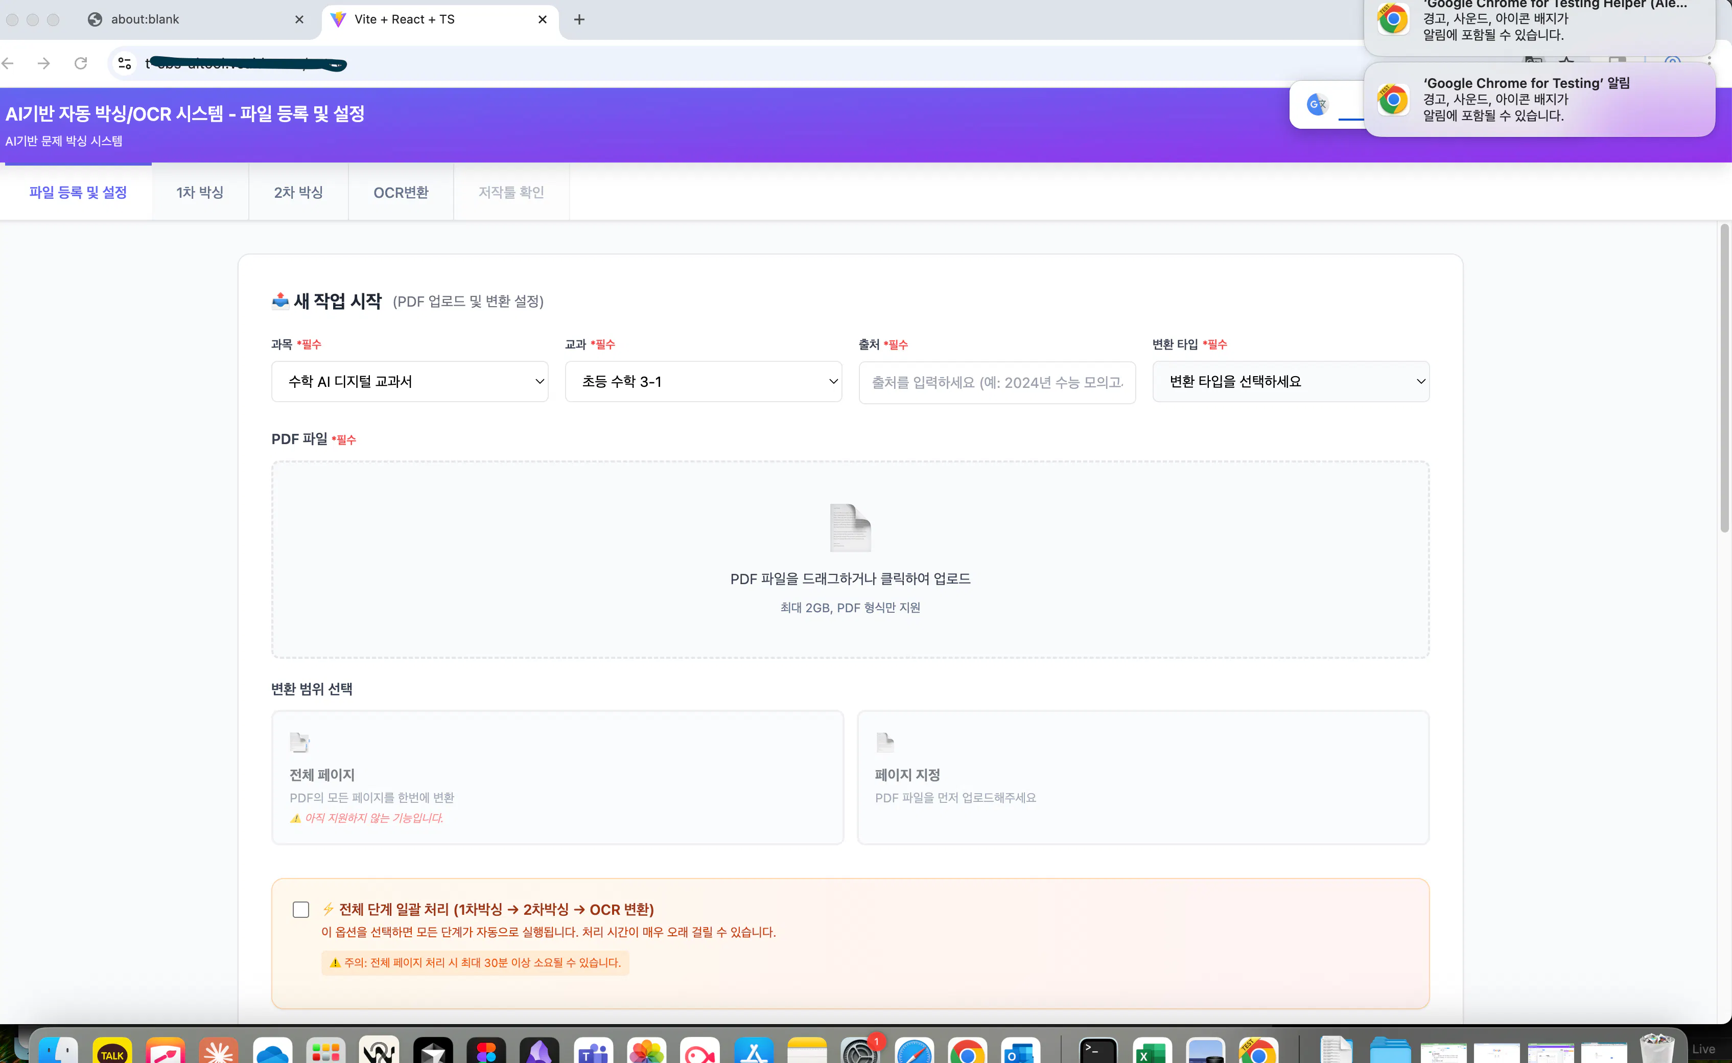Screen dimensions: 1732x1063
Task: Open a new browser tab with the plus icon
Action: (578, 19)
